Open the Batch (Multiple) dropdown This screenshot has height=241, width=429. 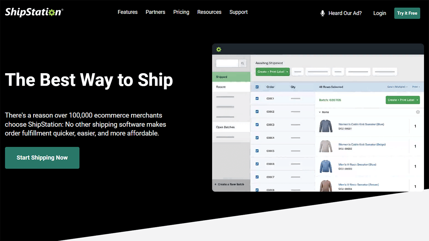397,87
